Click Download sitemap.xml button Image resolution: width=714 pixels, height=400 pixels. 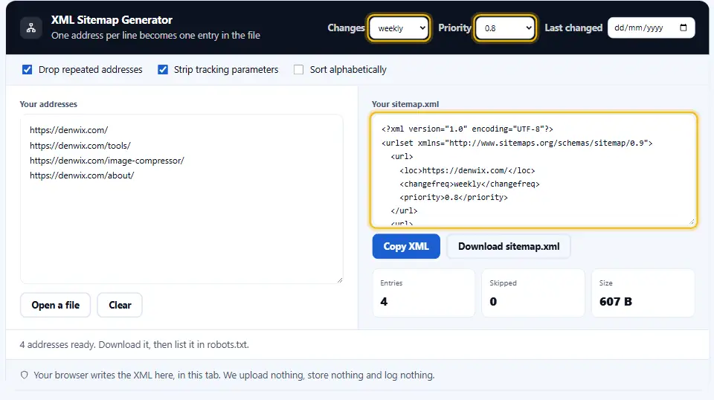pyautogui.click(x=509, y=246)
